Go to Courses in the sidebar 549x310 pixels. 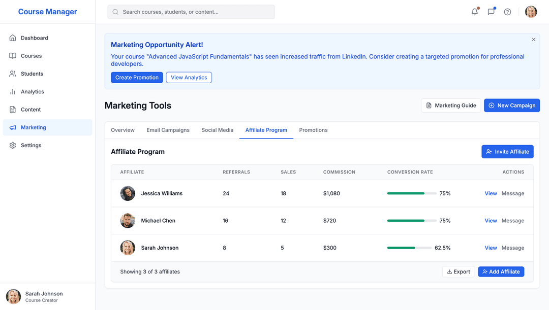pyautogui.click(x=31, y=56)
